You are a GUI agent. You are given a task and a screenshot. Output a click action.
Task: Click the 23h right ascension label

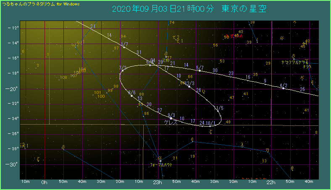click(x=157, y=182)
